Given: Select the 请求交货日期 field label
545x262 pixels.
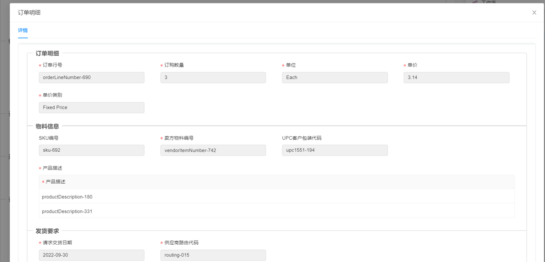Looking at the screenshot, I should (57, 242).
